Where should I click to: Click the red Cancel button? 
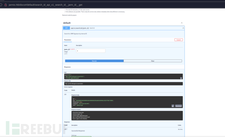tap(178, 40)
